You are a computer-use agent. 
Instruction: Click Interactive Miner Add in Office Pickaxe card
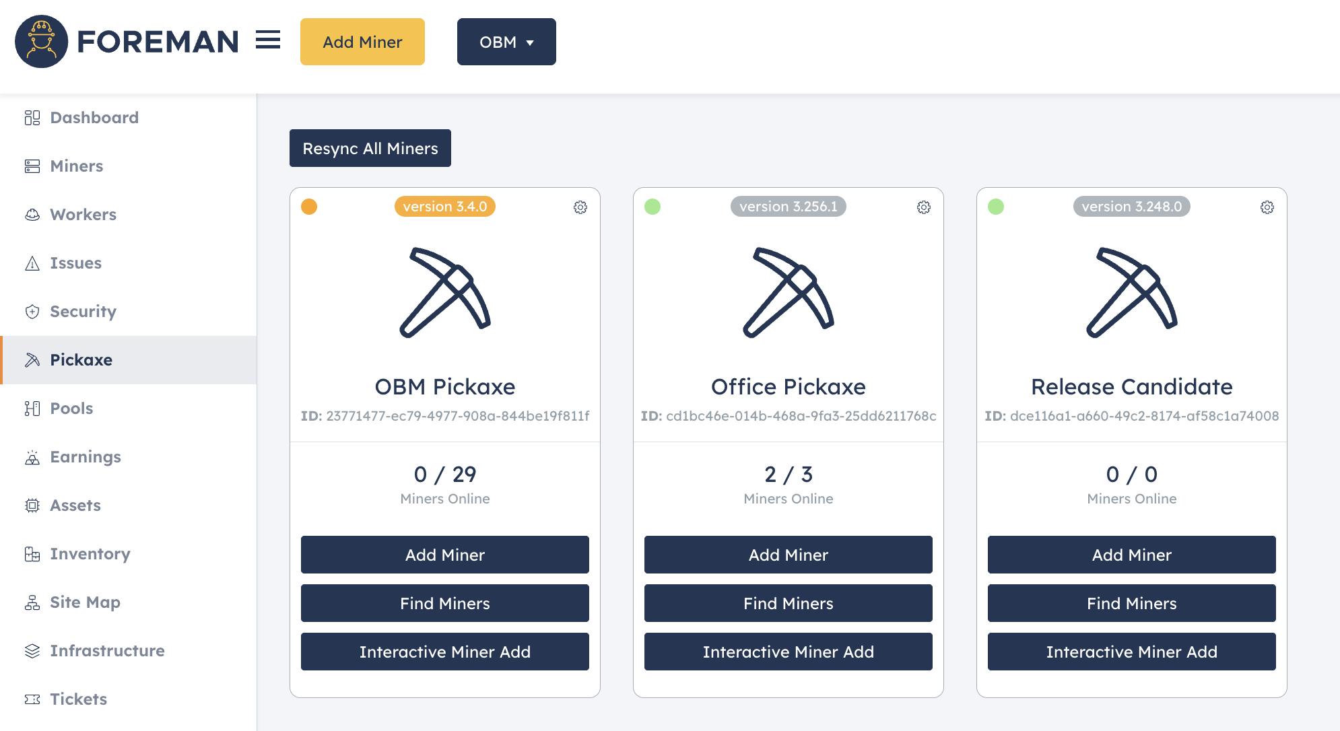click(x=789, y=652)
